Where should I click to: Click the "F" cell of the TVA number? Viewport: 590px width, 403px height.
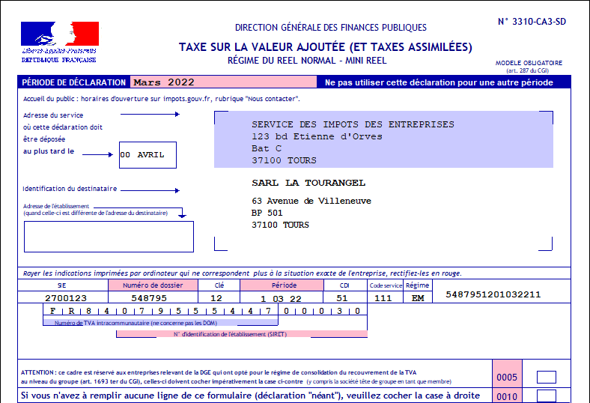pyautogui.click(x=52, y=310)
